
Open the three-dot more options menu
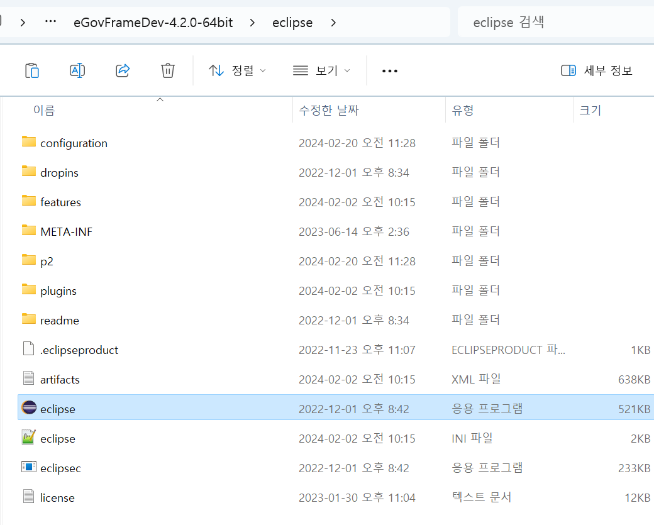tap(390, 71)
